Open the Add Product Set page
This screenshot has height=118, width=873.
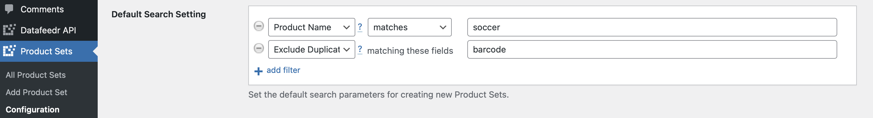pos(36,92)
